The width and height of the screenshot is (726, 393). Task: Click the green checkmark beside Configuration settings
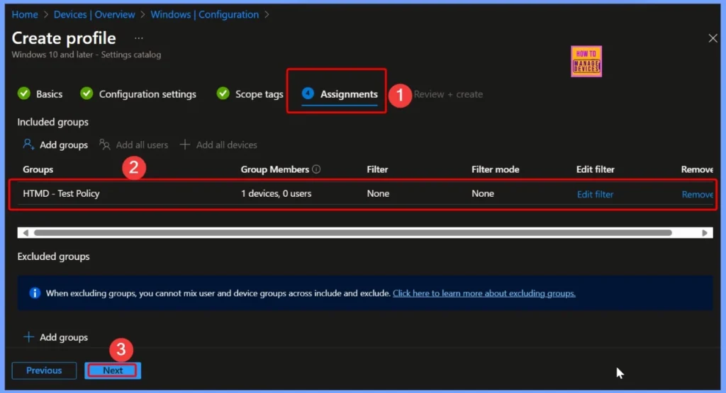(86, 93)
